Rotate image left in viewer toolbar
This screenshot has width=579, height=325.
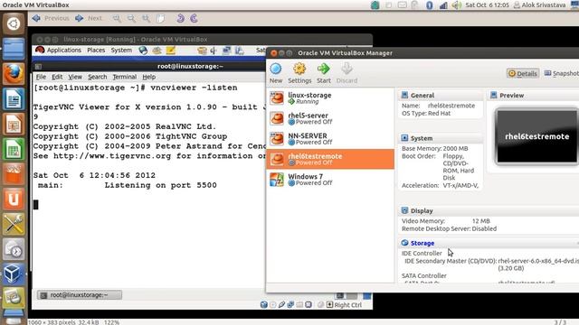[x=180, y=18]
